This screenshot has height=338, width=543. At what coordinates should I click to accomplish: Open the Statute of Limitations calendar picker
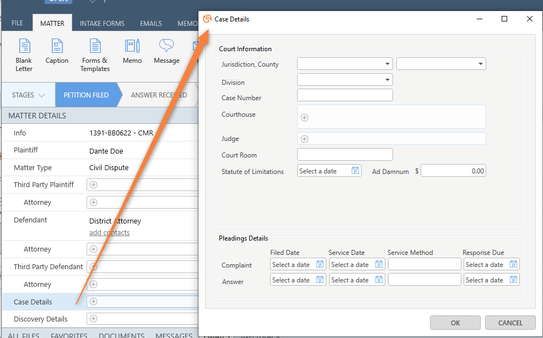355,171
